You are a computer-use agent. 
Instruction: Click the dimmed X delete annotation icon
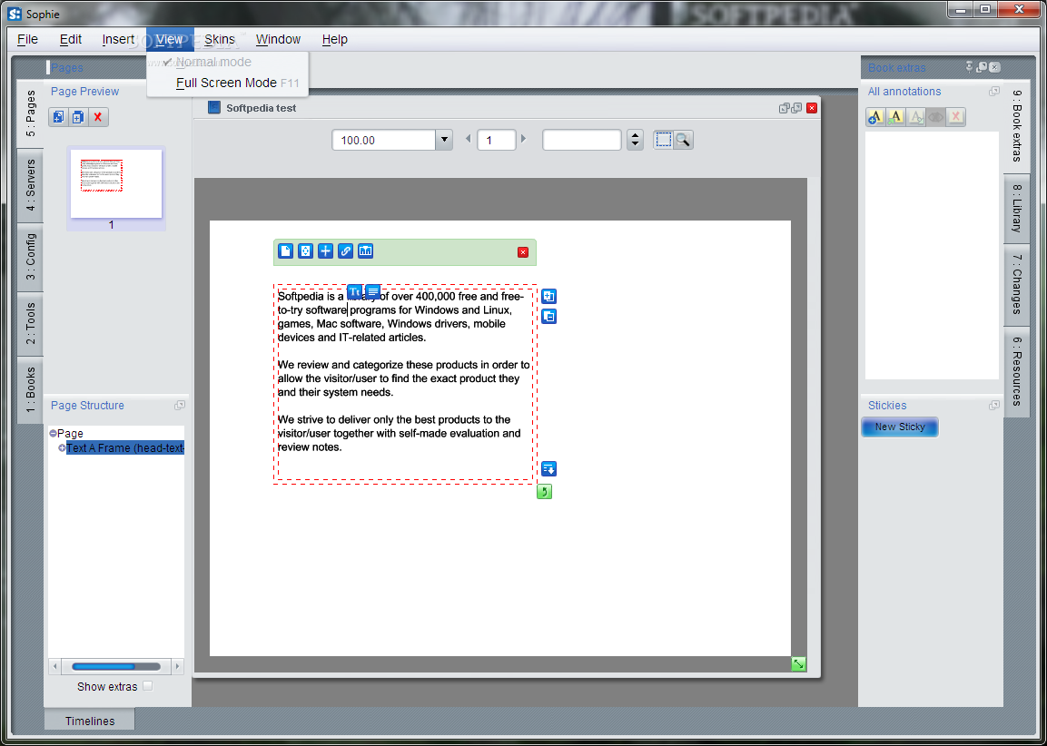click(955, 117)
